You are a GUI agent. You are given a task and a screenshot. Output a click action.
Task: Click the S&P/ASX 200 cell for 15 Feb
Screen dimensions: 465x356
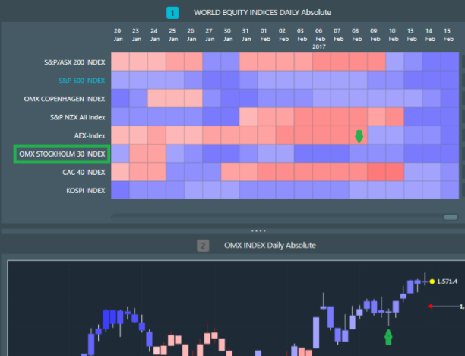tap(450, 62)
